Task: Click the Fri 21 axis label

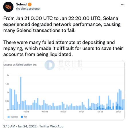Action: click(82, 112)
